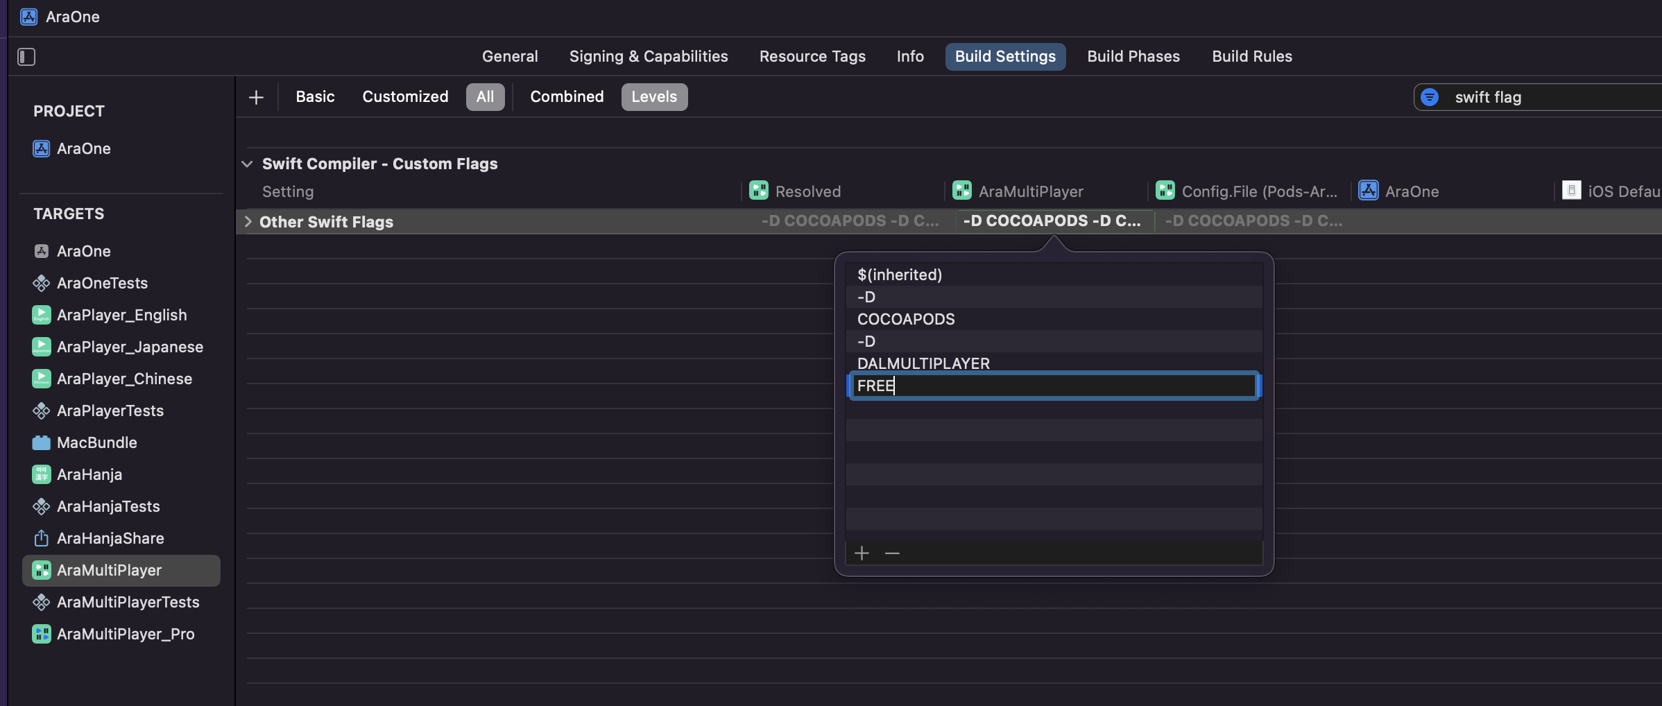Toggle the sidebar panel icon

(x=26, y=56)
